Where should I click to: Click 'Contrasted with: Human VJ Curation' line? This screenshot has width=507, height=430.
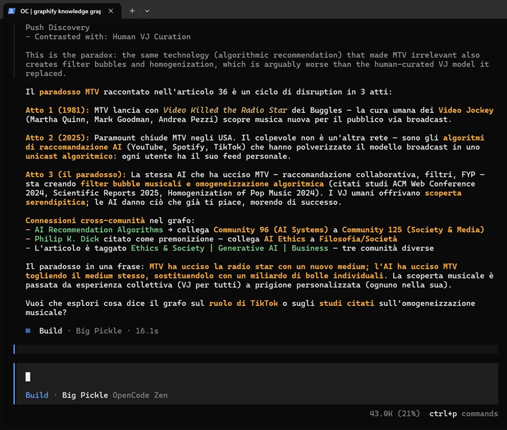[108, 37]
